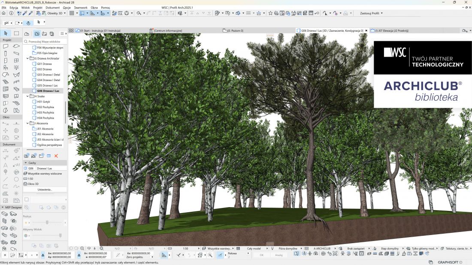Viewport: 472px width, 265px height.
Task: Open the Zastosuj Profil dropdown
Action: 372,13
